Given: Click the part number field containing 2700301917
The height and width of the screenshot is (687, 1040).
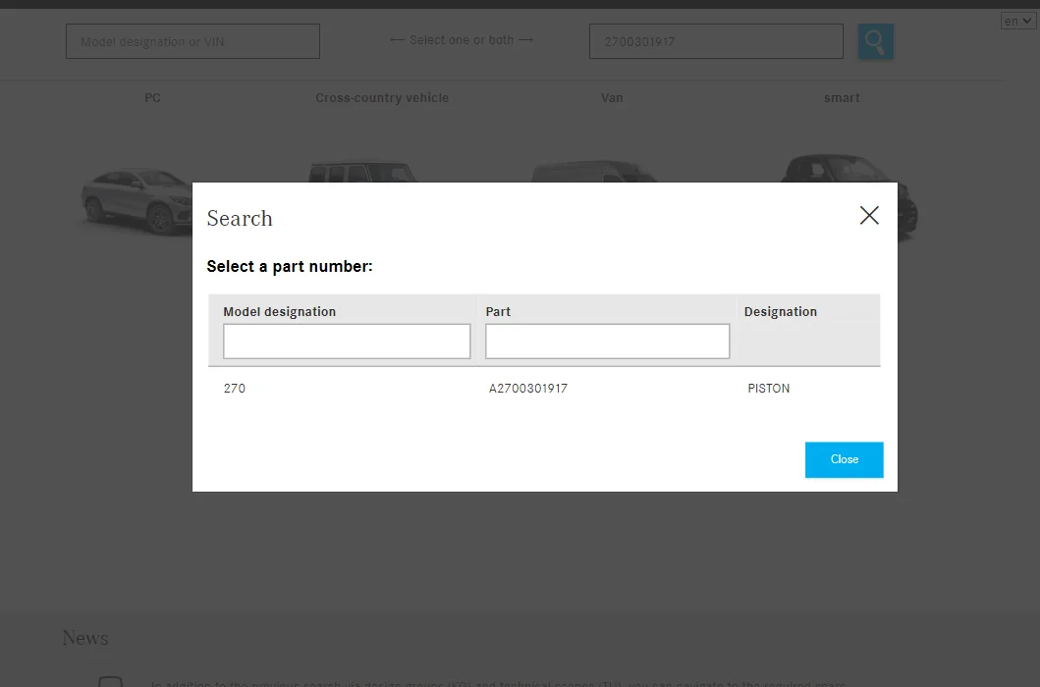Looking at the screenshot, I should coord(716,41).
